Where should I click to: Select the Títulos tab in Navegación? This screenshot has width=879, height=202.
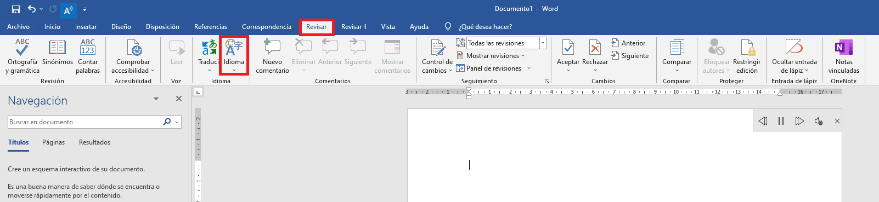18,142
